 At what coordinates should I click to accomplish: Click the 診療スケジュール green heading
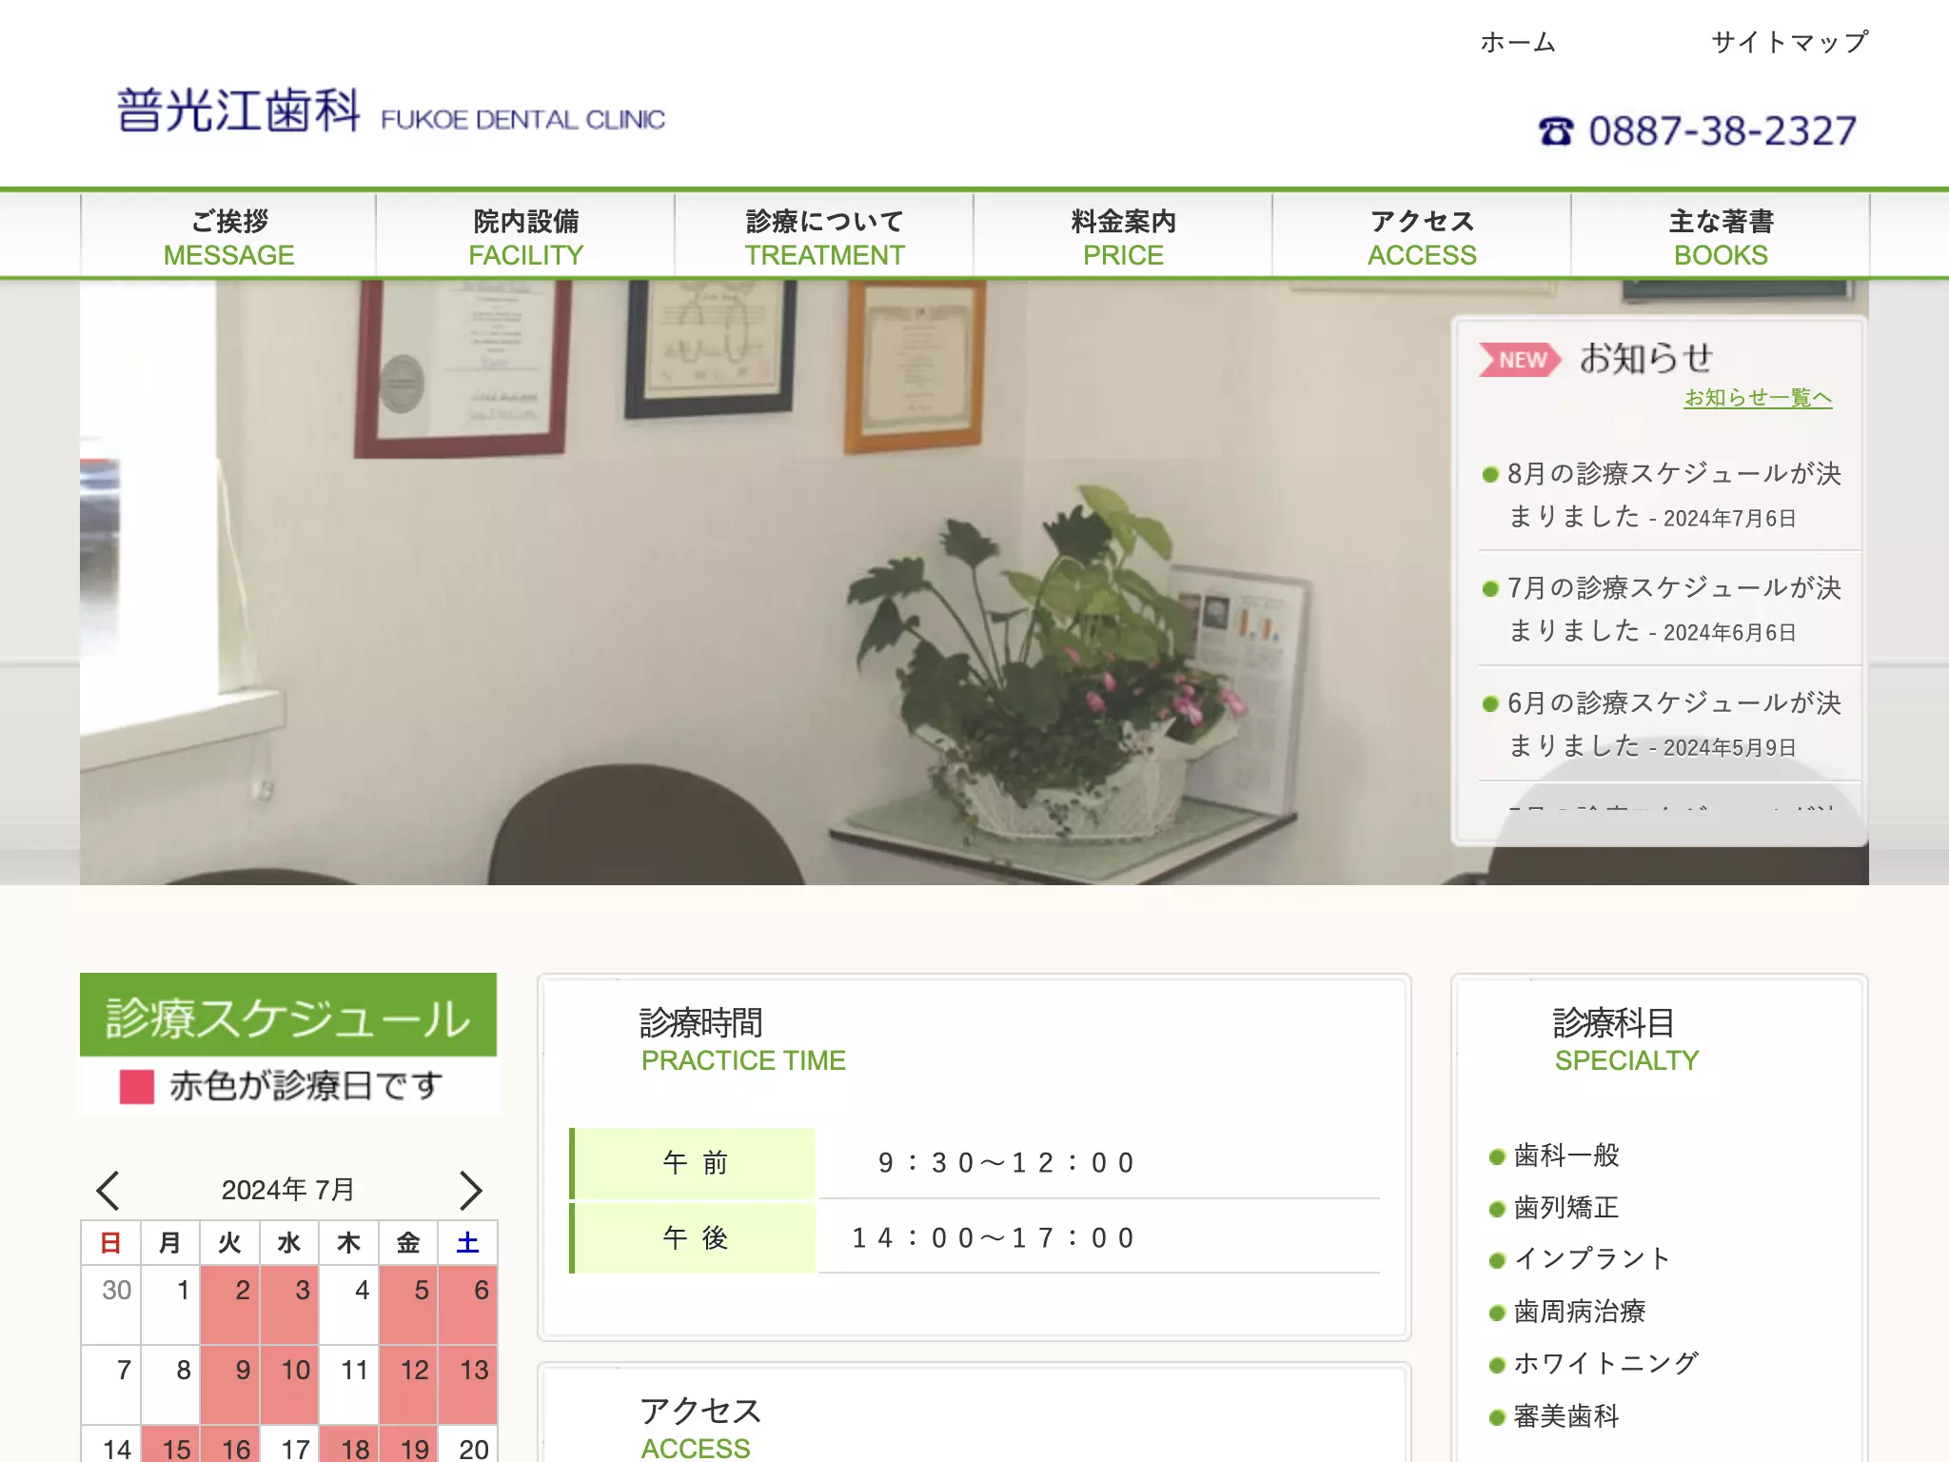click(288, 1015)
